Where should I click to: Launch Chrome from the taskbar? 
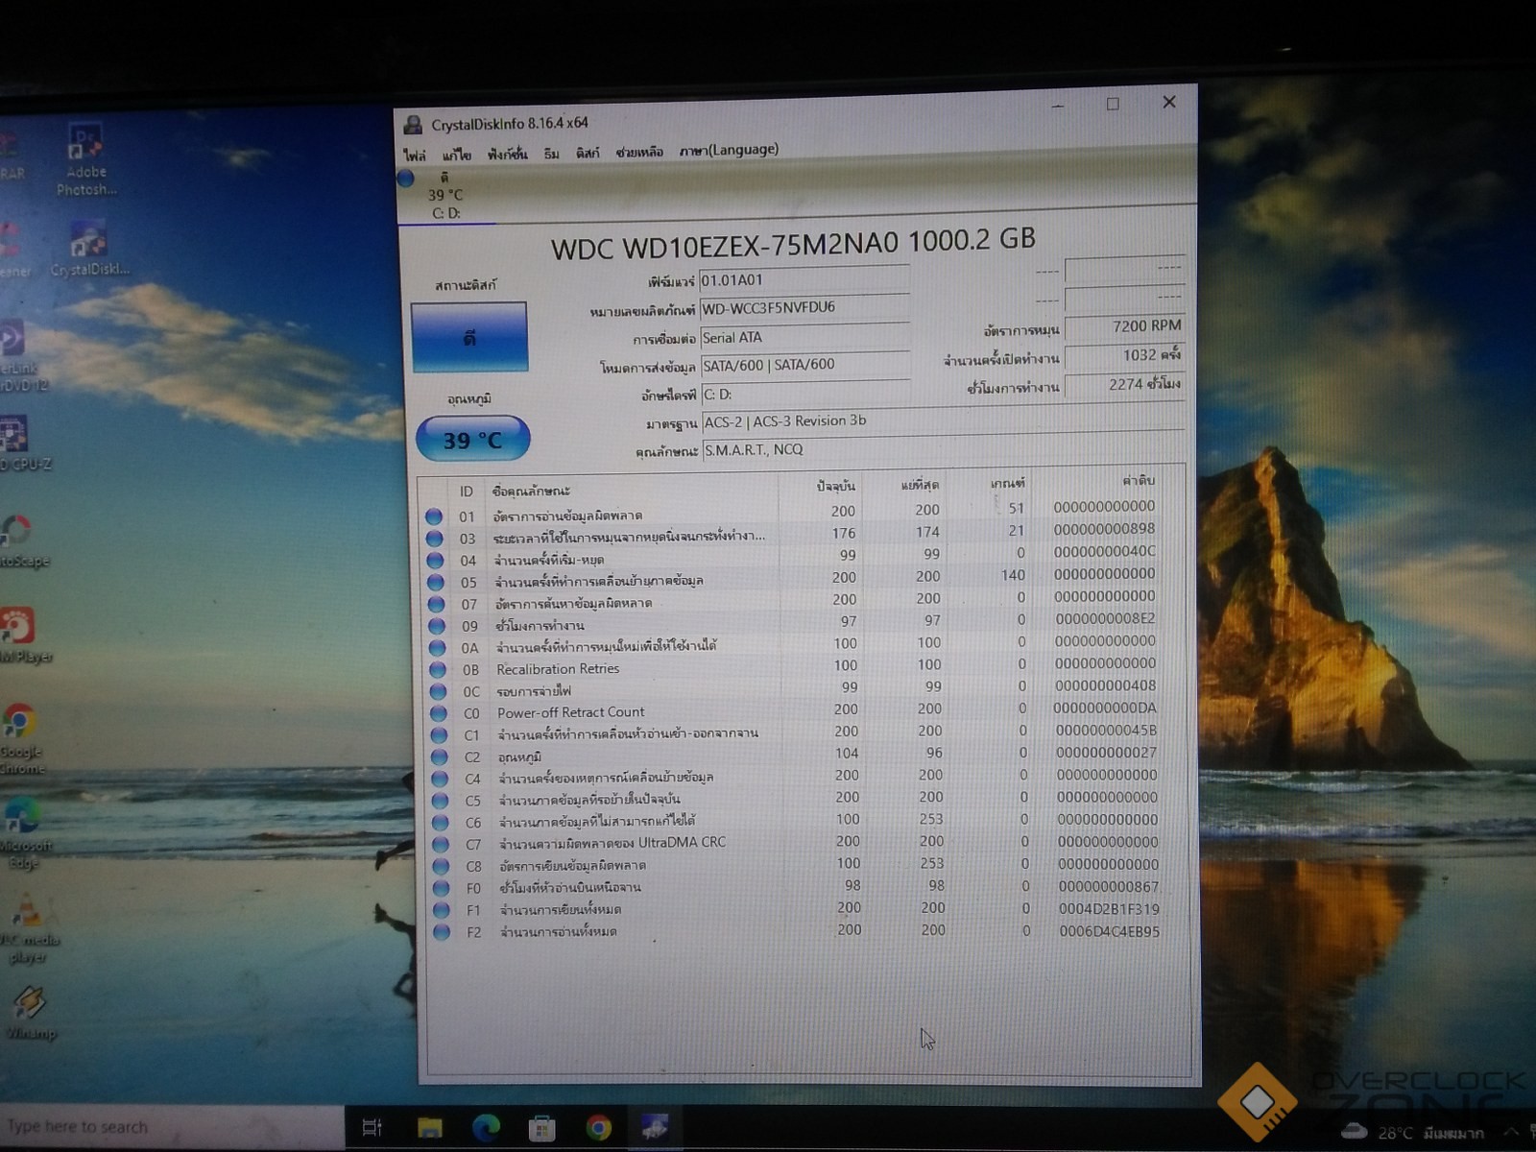click(x=599, y=1127)
